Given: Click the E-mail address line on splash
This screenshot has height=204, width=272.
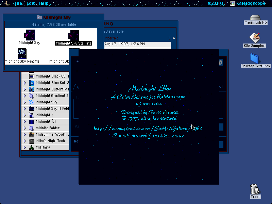Looking at the screenshot, I should coord(148,136).
